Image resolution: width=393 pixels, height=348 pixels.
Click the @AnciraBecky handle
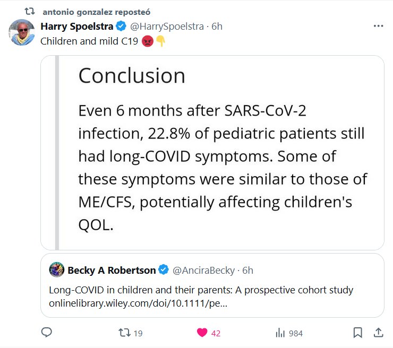coord(203,270)
